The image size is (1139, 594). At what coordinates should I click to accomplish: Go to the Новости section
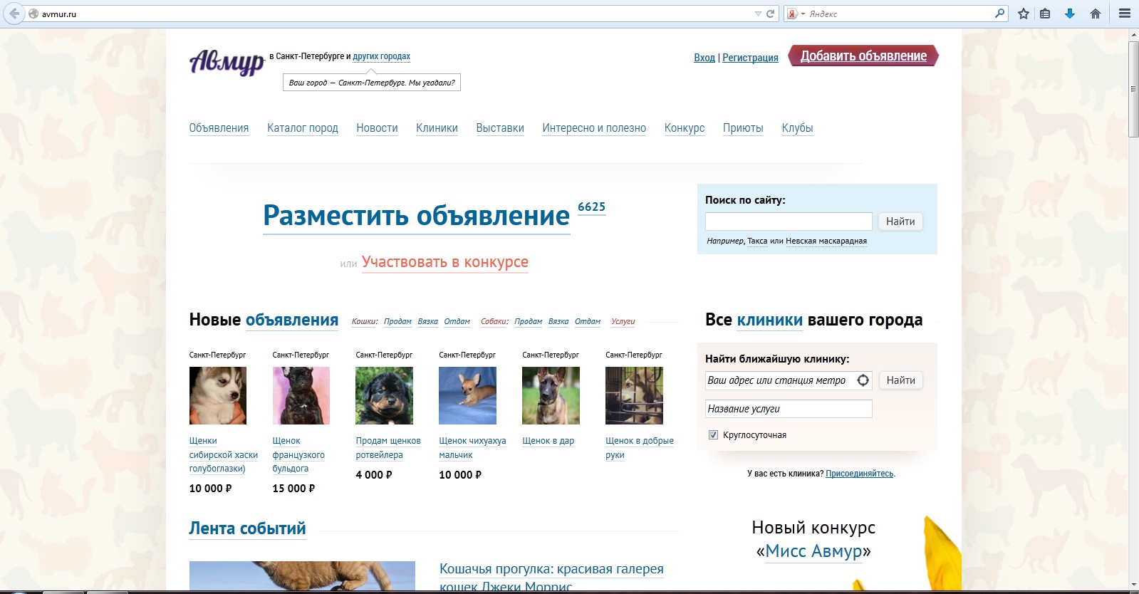[377, 128]
